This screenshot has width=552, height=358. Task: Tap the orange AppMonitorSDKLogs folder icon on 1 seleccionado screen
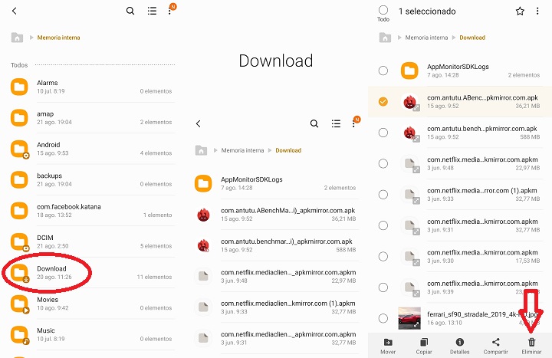pyautogui.click(x=409, y=71)
